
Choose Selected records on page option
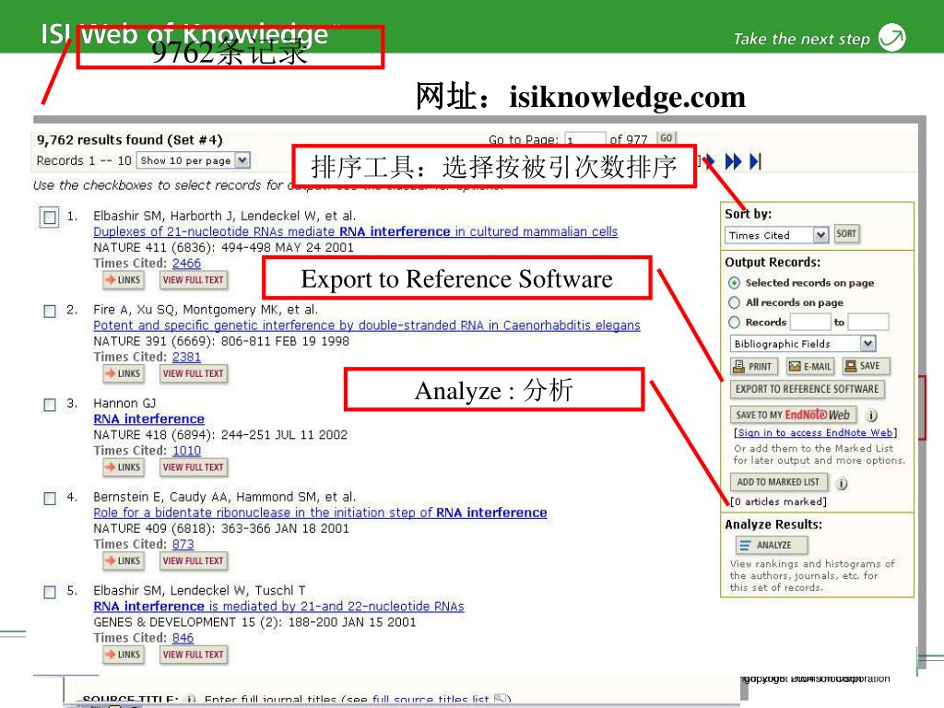[x=734, y=282]
